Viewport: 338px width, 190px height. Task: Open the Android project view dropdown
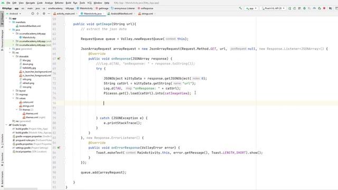point(14,14)
